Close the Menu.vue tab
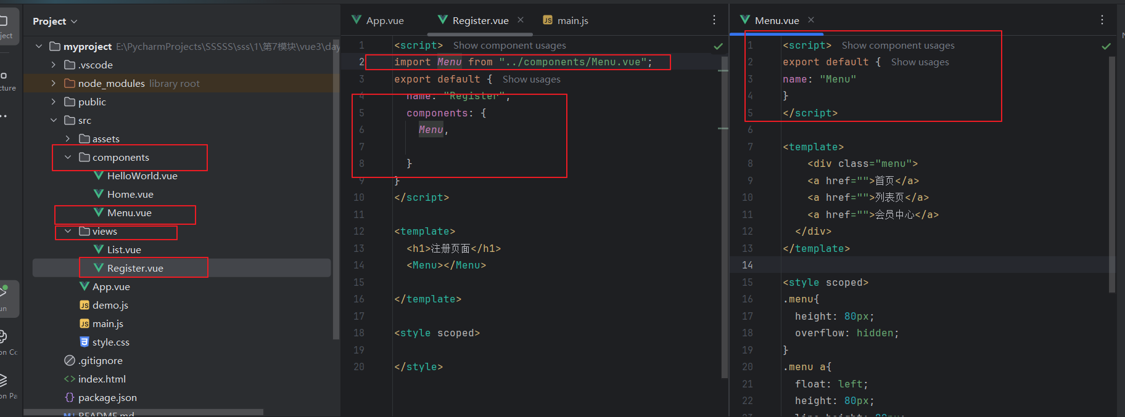Screen dimensions: 1125x417 tap(811, 20)
